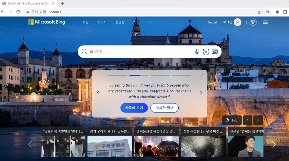Screen dimensions: 289x161
Task: Select the third carousel progress indicator
Action: pos(160,75)
